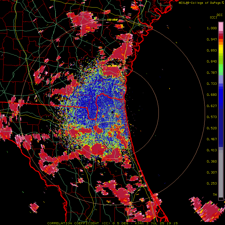Screen dimensions: 225x225
Task: Click the 1.000 legend value
Action: [212, 28]
